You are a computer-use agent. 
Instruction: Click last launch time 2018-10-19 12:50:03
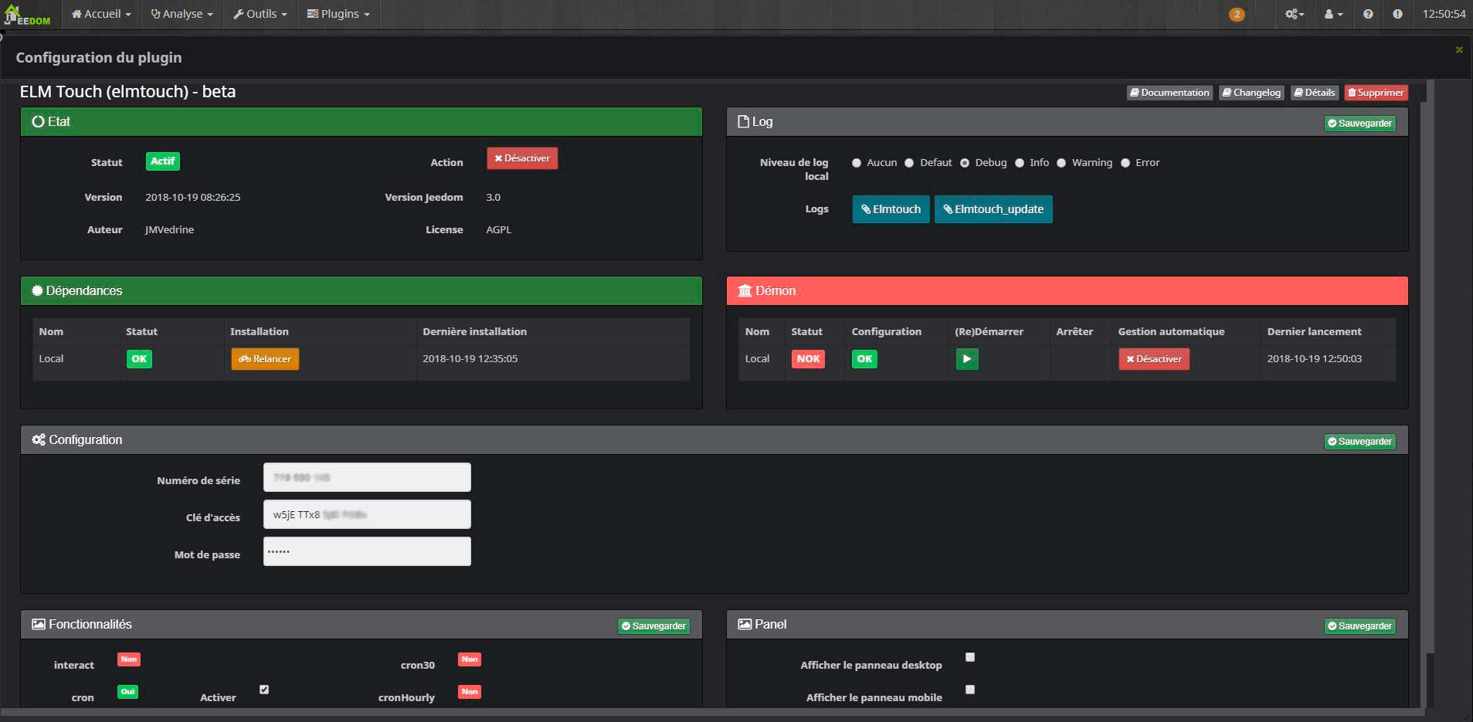tap(1314, 359)
